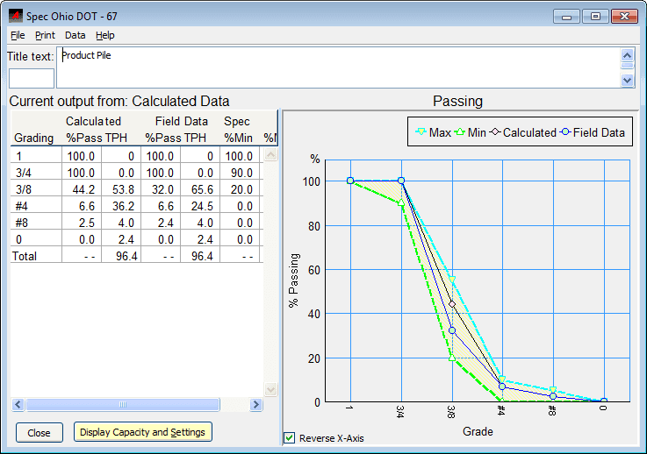
Task: Open the Print menu
Action: [x=45, y=35]
